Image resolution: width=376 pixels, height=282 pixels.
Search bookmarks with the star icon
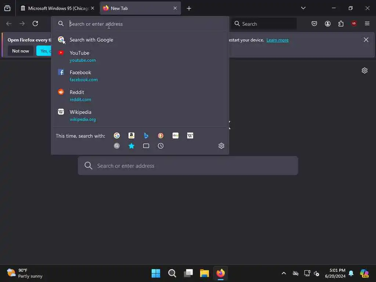click(x=131, y=146)
